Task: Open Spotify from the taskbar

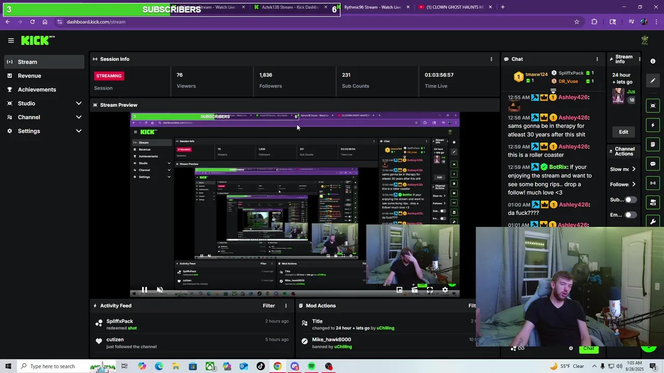Action: click(x=311, y=366)
